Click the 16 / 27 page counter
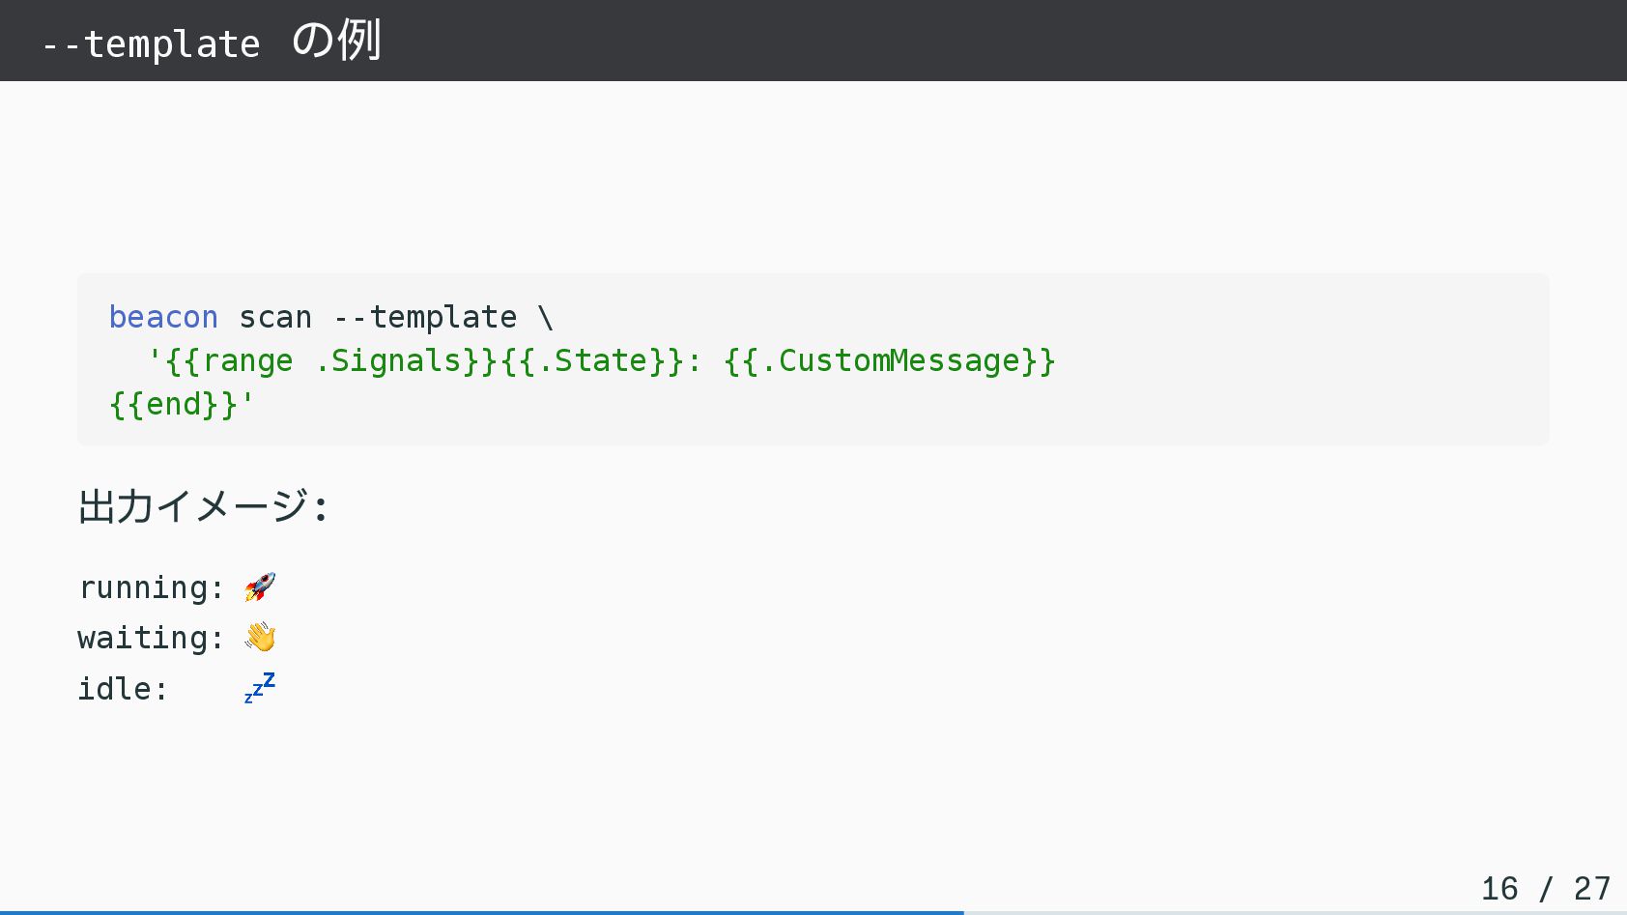 pos(1545,888)
